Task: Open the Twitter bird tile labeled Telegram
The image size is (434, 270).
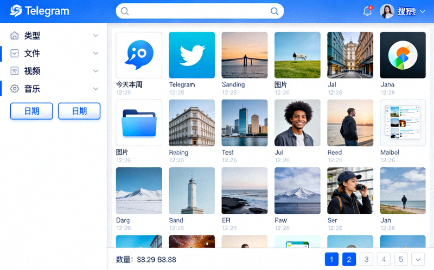Action: point(192,55)
